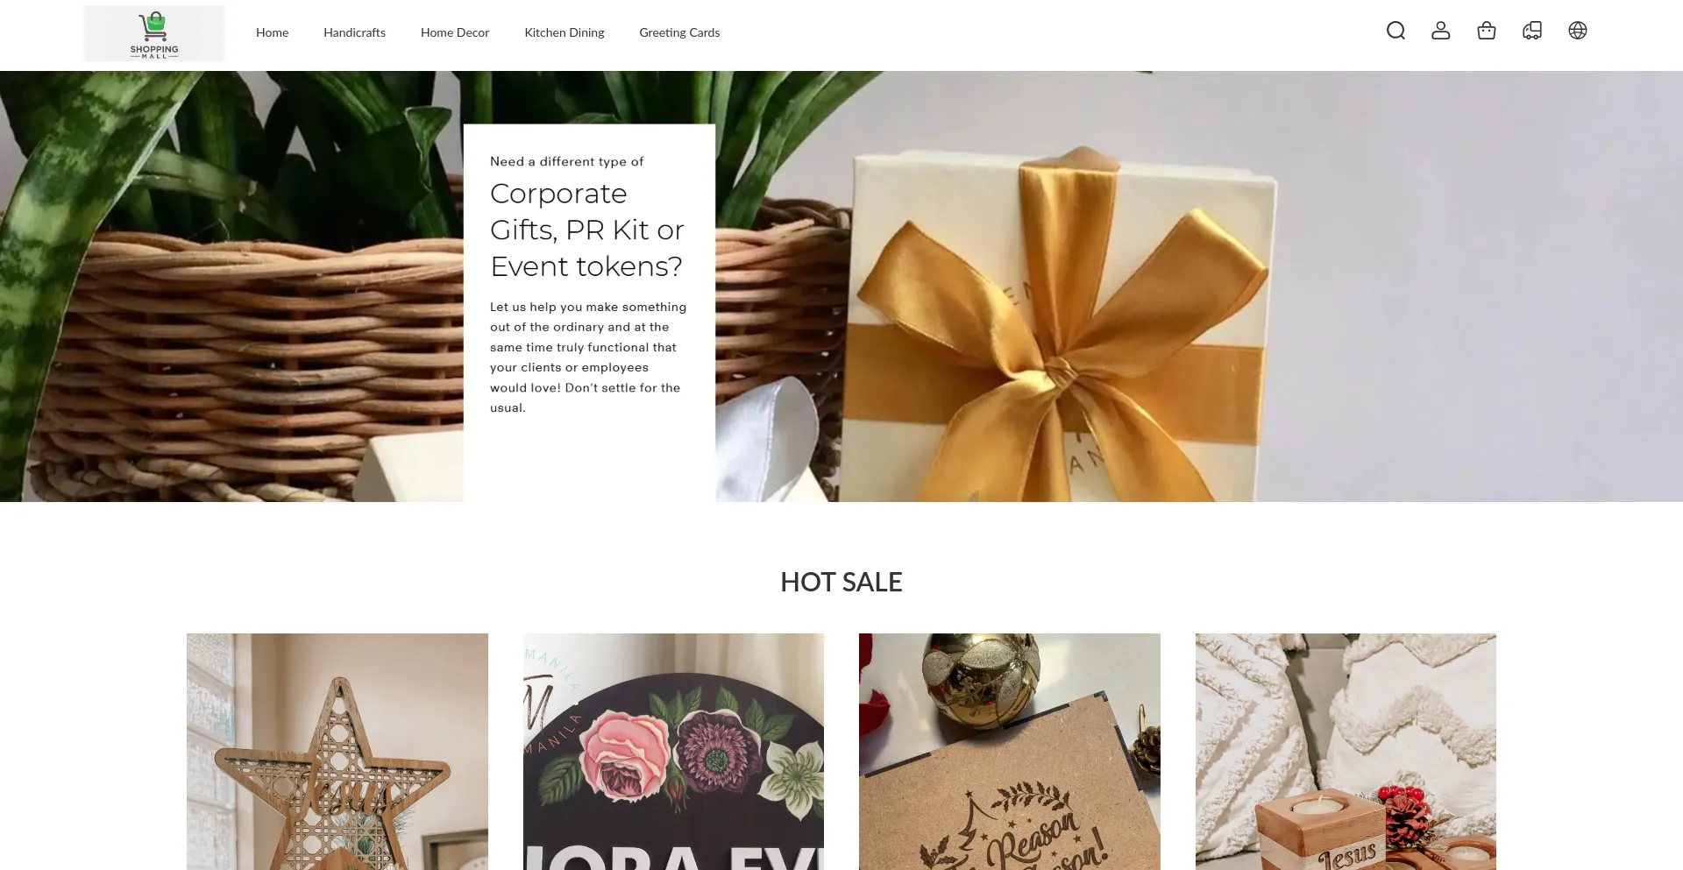This screenshot has height=870, width=1683.
Task: Browse the Kitchen Dining category
Action: pos(565,32)
